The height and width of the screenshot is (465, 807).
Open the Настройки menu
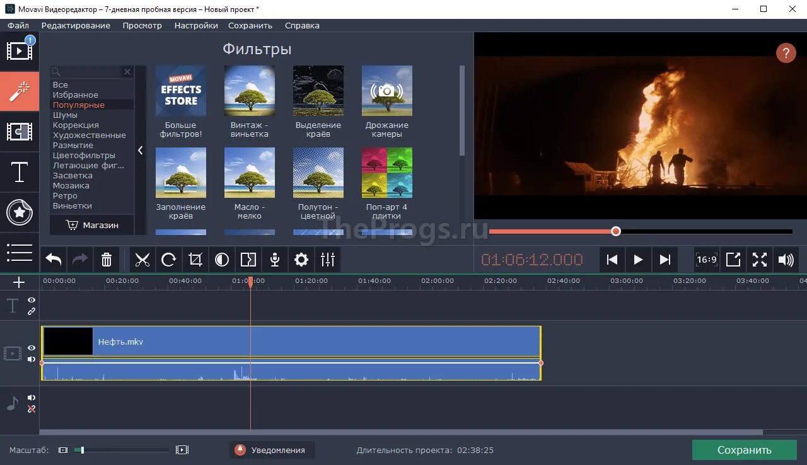pyautogui.click(x=196, y=26)
